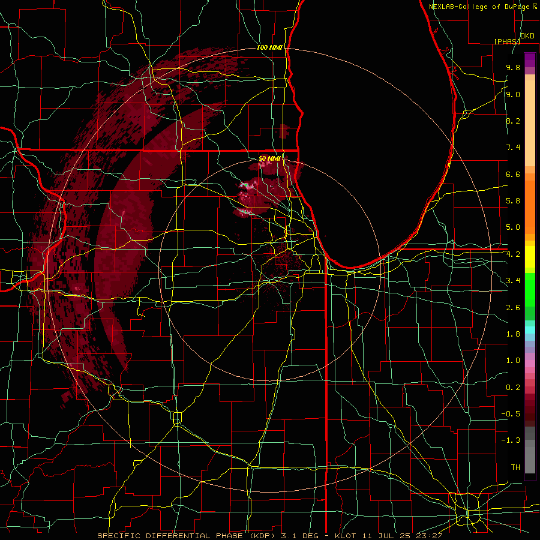Click the 4.2 legend value
This screenshot has height=540, width=540.
513,254
